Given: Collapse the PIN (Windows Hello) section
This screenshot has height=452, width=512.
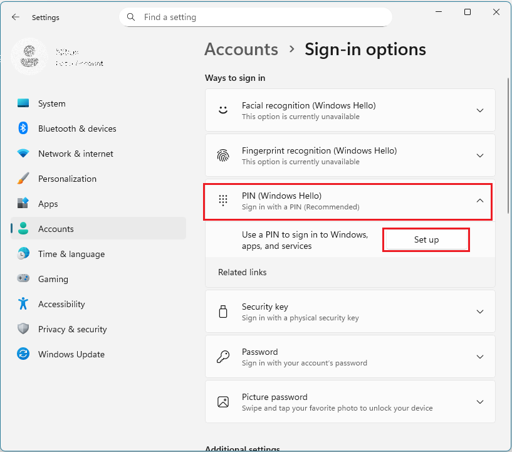Looking at the screenshot, I should (x=479, y=201).
